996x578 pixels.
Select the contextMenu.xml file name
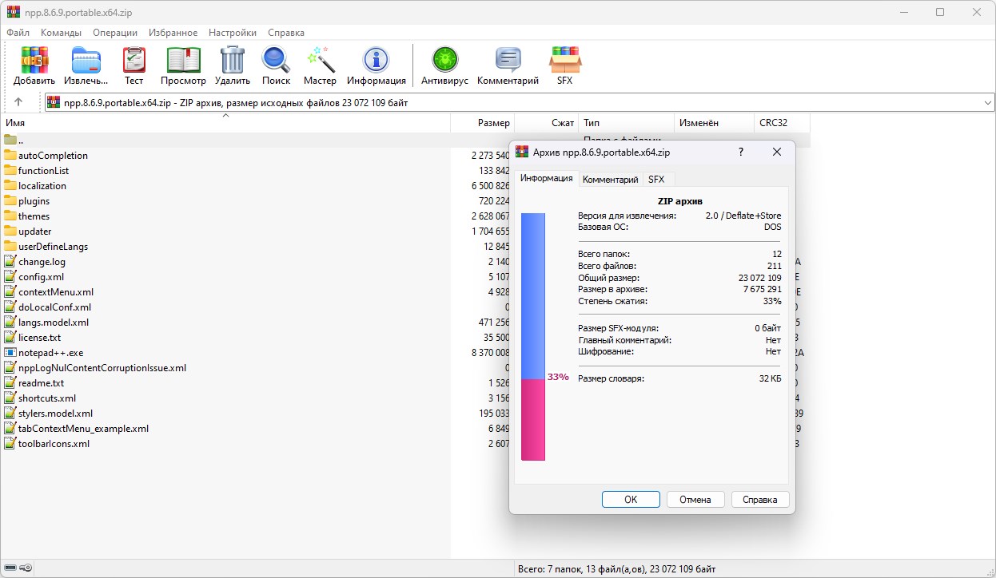[56, 292]
